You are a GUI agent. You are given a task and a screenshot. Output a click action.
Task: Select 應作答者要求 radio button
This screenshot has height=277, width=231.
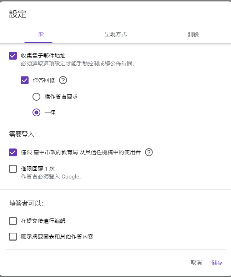[x=36, y=97]
